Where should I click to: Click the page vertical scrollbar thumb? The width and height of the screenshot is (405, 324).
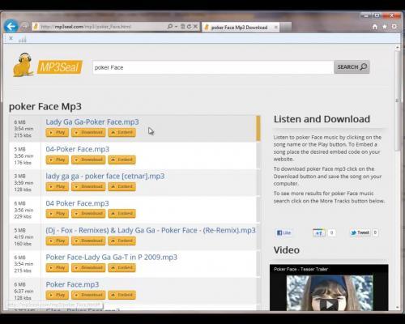tap(397, 100)
